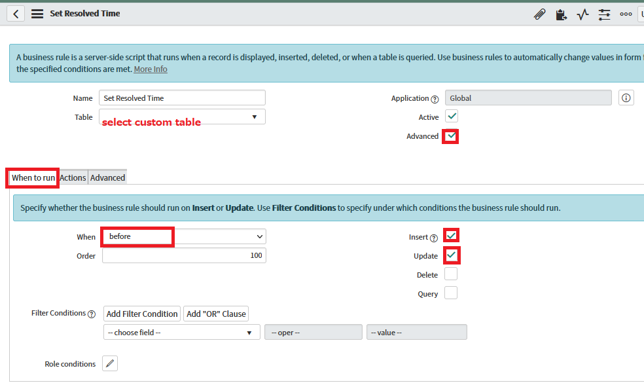This screenshot has height=383, width=644.
Task: Open the Table selection dropdown
Action: tap(181, 117)
